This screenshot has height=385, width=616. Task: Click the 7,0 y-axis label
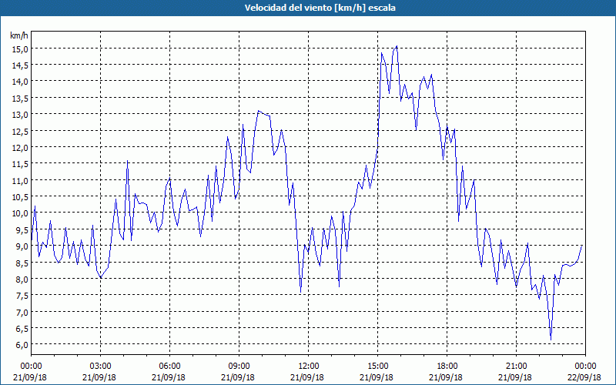coord(22,313)
